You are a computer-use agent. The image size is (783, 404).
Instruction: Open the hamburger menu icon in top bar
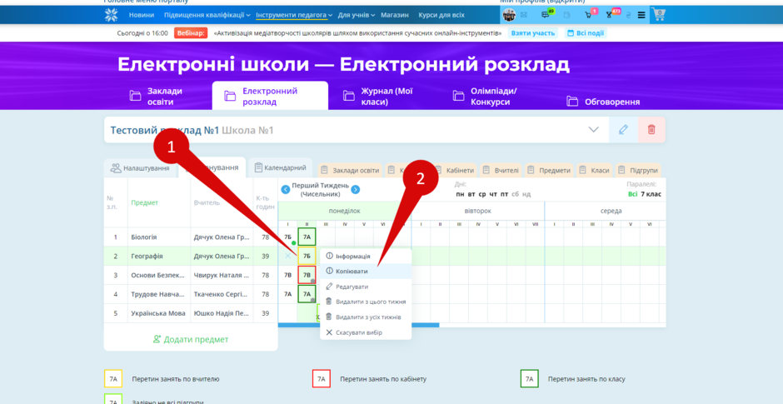click(x=641, y=15)
